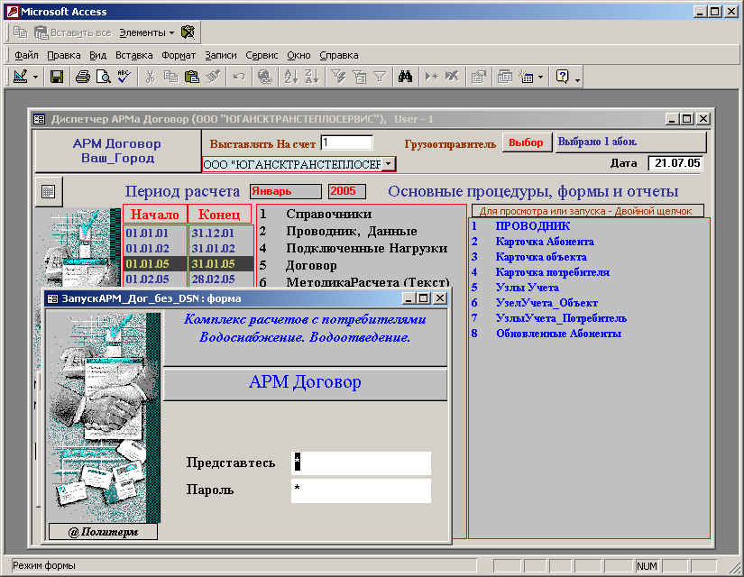Open the Записи menu

[221, 55]
